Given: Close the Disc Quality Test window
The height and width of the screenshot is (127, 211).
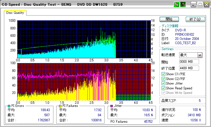Looking at the screenshot, I should [206, 5].
